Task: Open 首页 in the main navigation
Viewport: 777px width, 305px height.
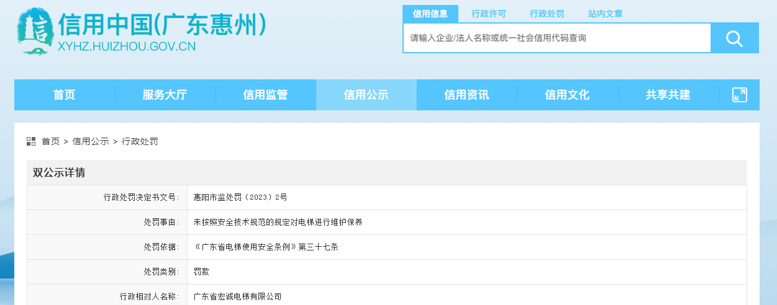Action: [x=65, y=95]
